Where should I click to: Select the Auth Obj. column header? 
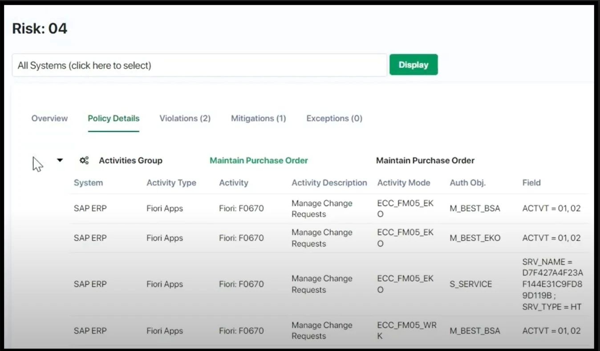point(468,183)
